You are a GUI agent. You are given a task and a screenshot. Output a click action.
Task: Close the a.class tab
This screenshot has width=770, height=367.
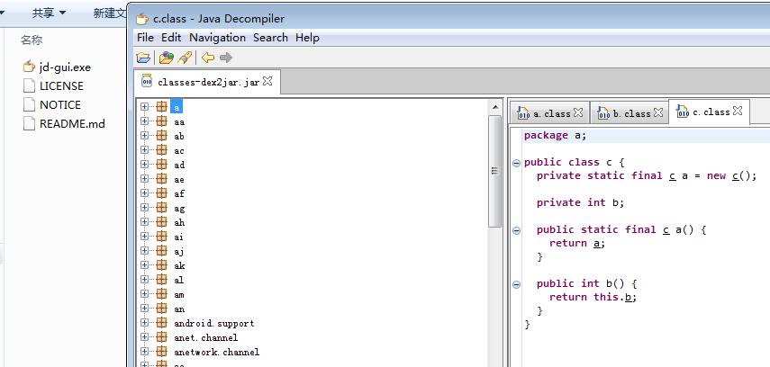[x=578, y=112]
